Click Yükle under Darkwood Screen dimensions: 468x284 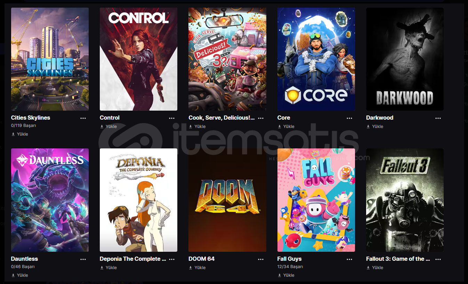point(374,127)
